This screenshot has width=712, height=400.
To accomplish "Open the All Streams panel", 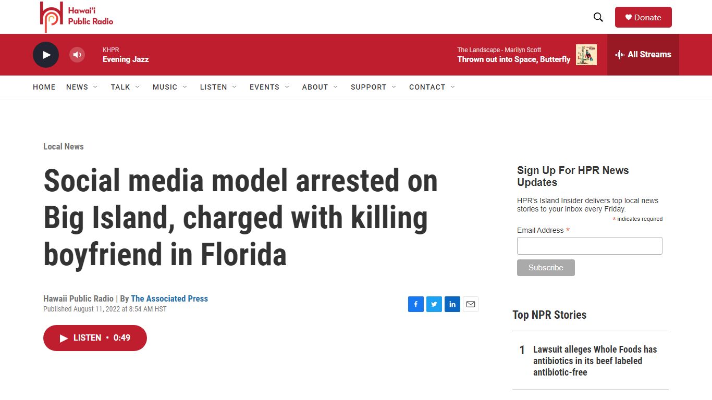I will 643,55.
